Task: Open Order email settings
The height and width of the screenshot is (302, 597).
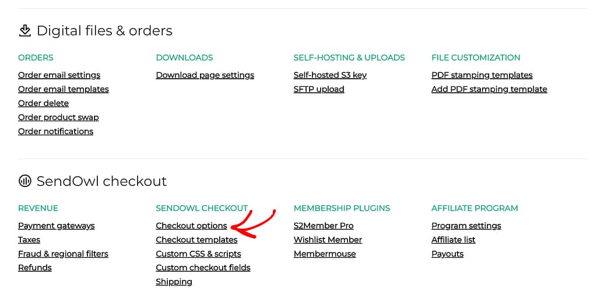Action: coord(59,75)
